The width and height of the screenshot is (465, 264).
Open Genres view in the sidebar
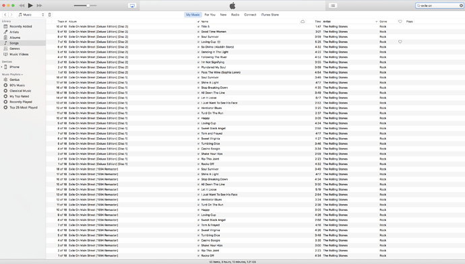coord(15,48)
